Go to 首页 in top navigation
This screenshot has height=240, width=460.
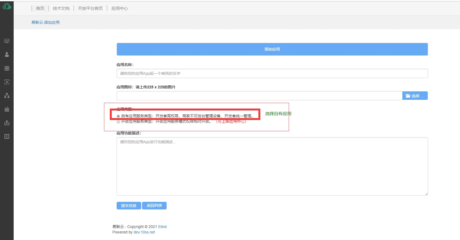coord(40,8)
